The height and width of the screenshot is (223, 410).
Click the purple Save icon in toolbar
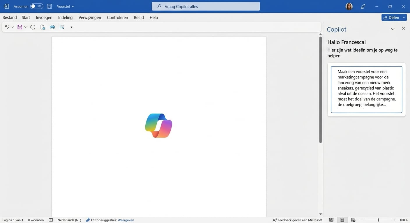20,27
